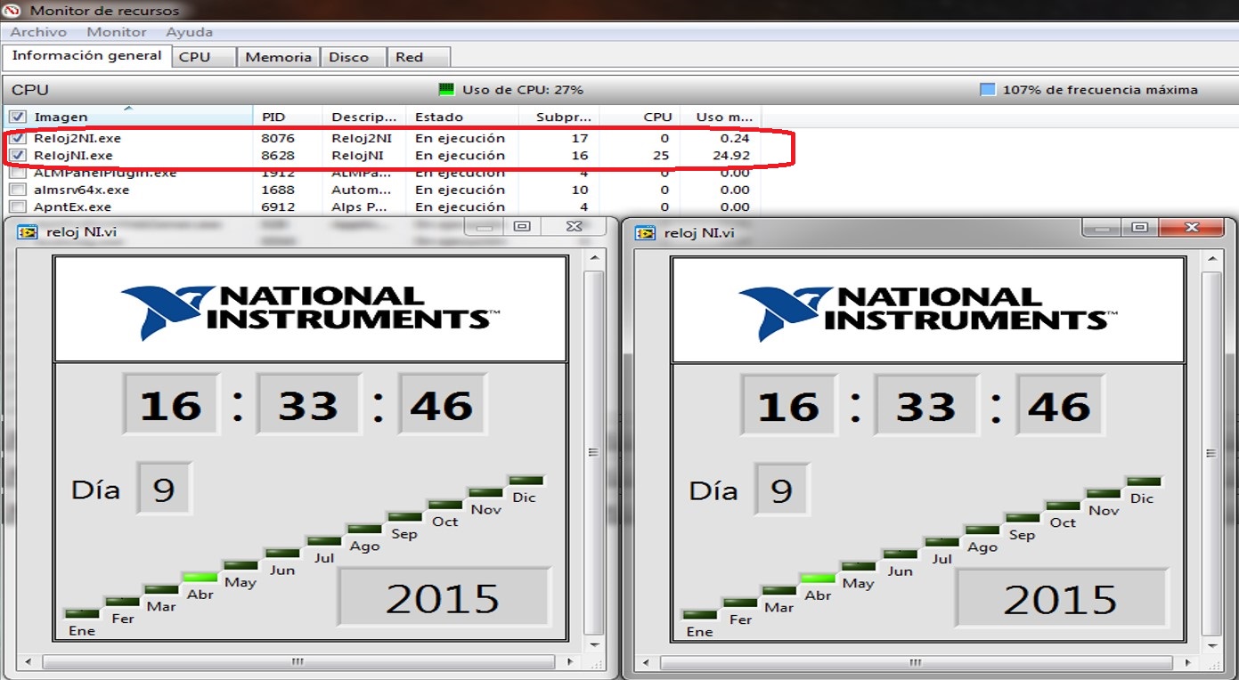
Task: Open the Monitor menu
Action: (116, 32)
